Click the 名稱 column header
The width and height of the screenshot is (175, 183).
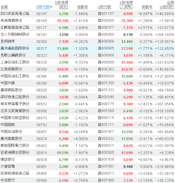point(4,7)
